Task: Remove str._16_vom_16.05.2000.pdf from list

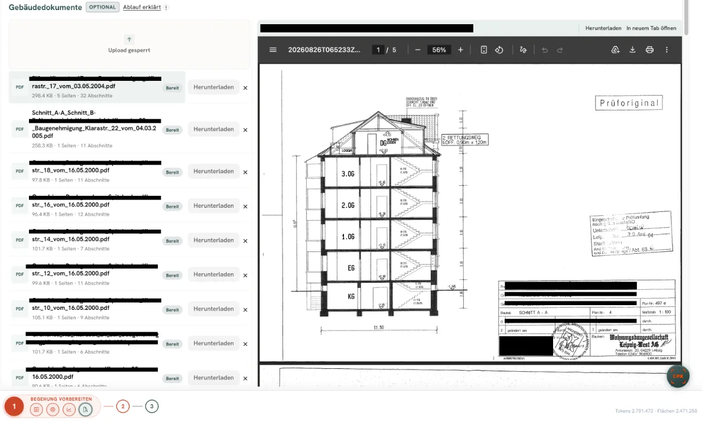Action: pos(245,206)
